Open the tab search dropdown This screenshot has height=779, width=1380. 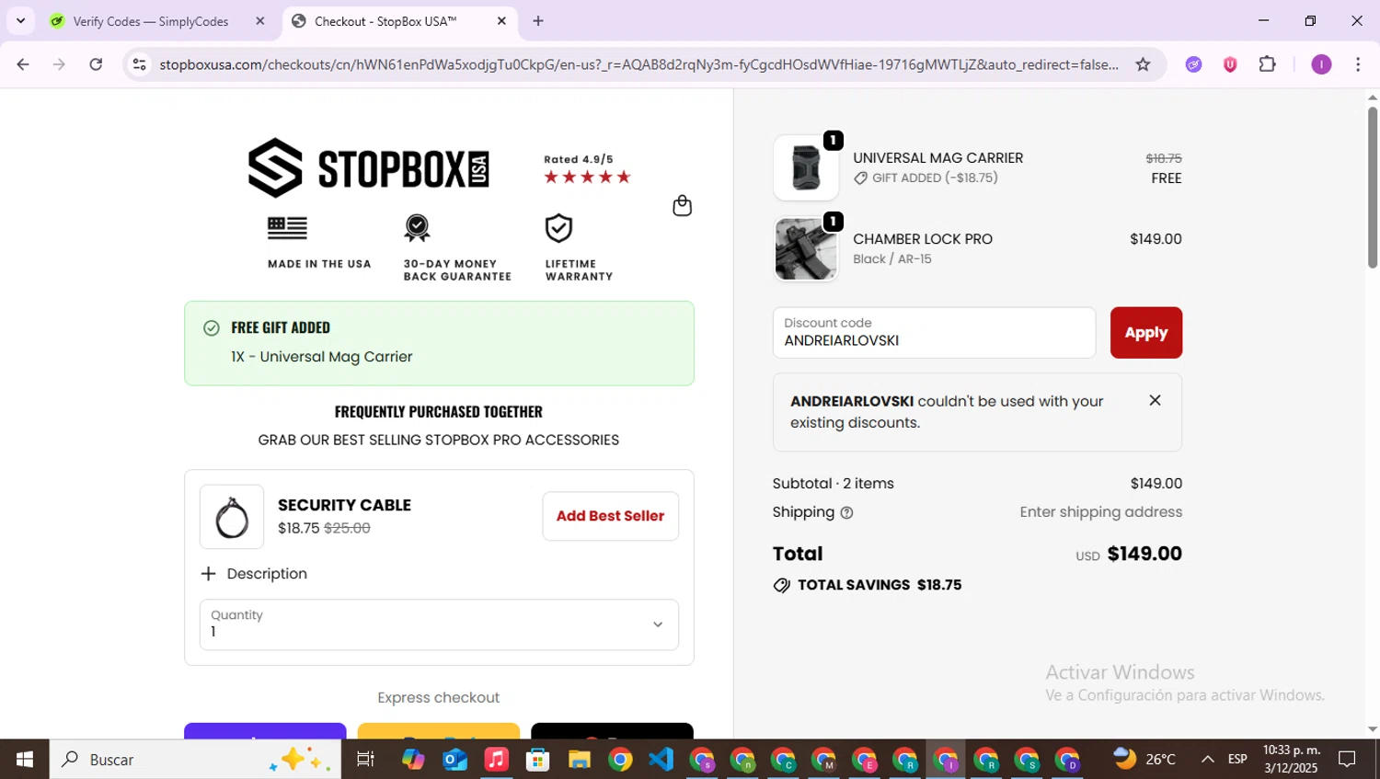click(x=20, y=21)
